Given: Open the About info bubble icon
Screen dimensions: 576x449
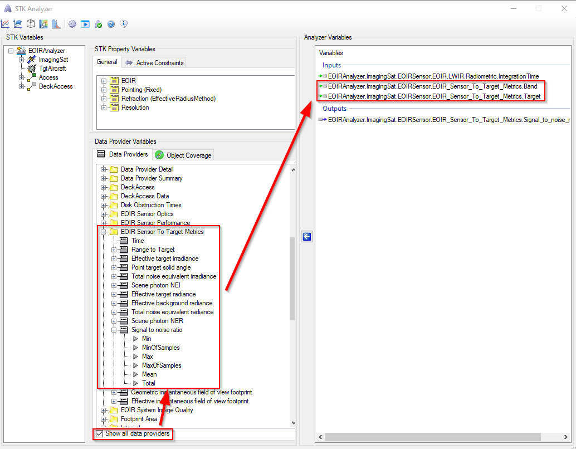Looking at the screenshot, I should (x=124, y=24).
